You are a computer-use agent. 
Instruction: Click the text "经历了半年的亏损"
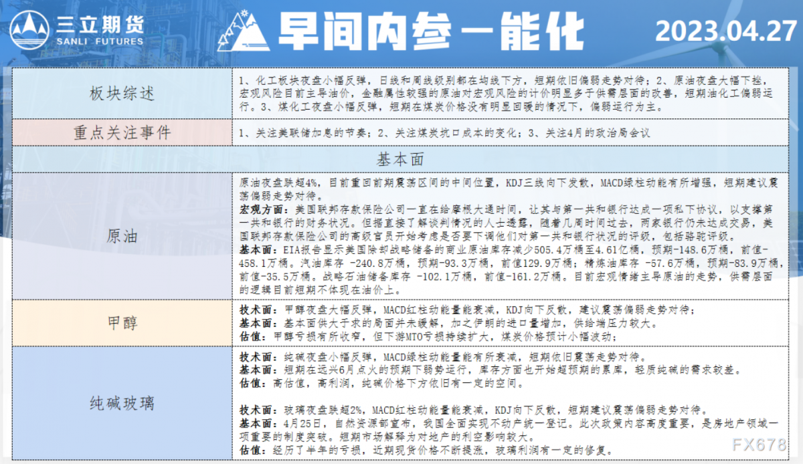[319, 451]
